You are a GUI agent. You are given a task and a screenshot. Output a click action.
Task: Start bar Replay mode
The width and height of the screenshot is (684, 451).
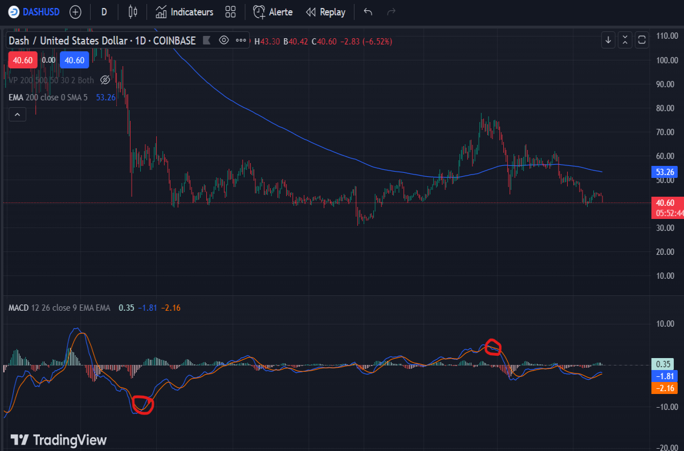click(x=325, y=12)
